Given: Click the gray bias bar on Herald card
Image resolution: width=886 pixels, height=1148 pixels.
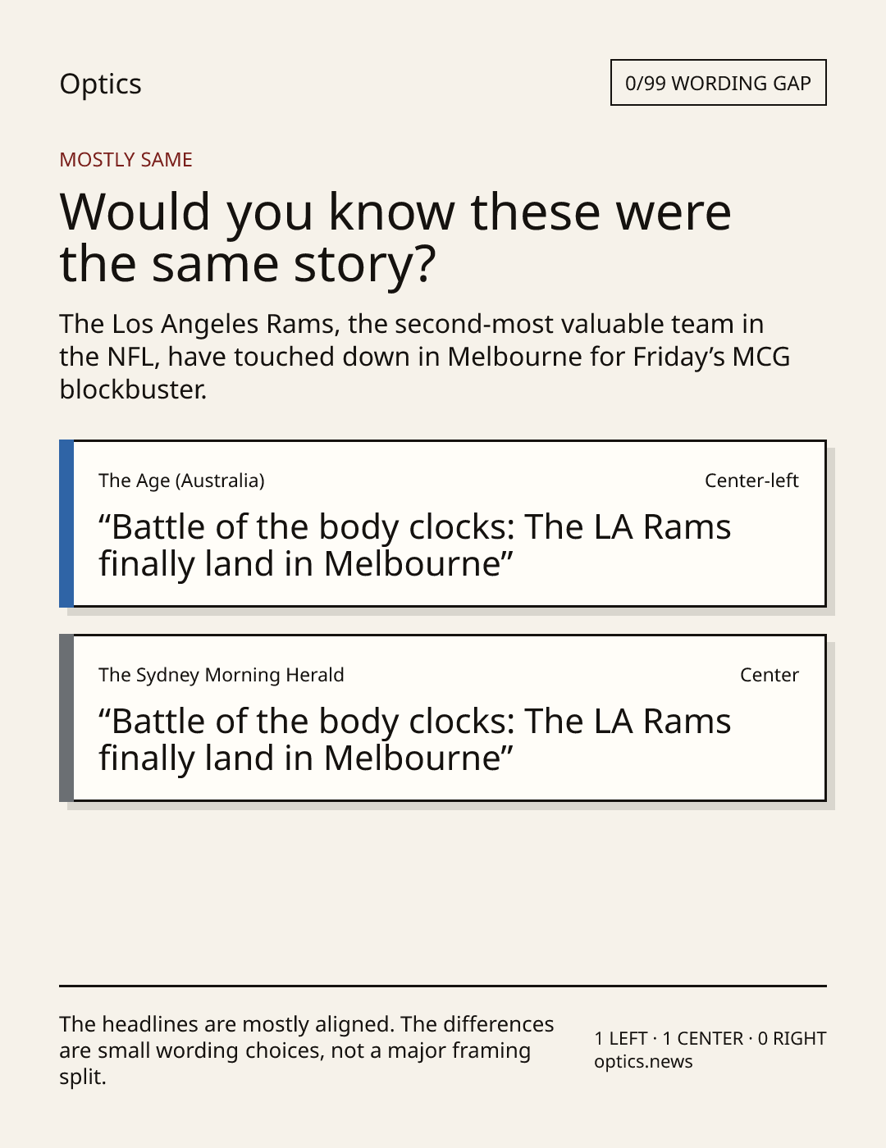Looking at the screenshot, I should click(66, 718).
